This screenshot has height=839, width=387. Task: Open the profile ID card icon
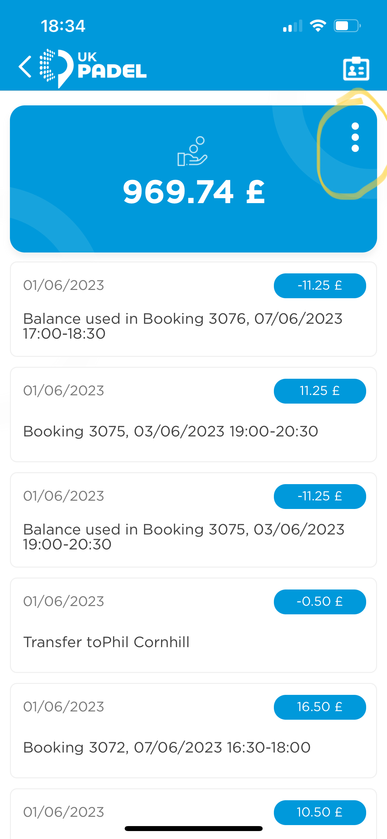(356, 69)
